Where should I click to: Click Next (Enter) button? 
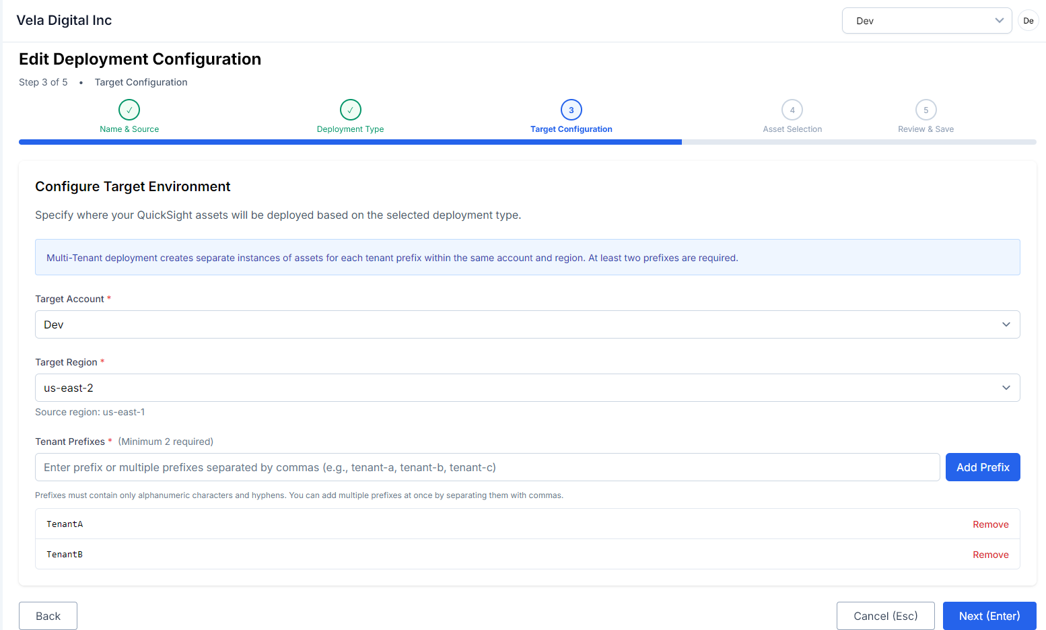tap(989, 616)
